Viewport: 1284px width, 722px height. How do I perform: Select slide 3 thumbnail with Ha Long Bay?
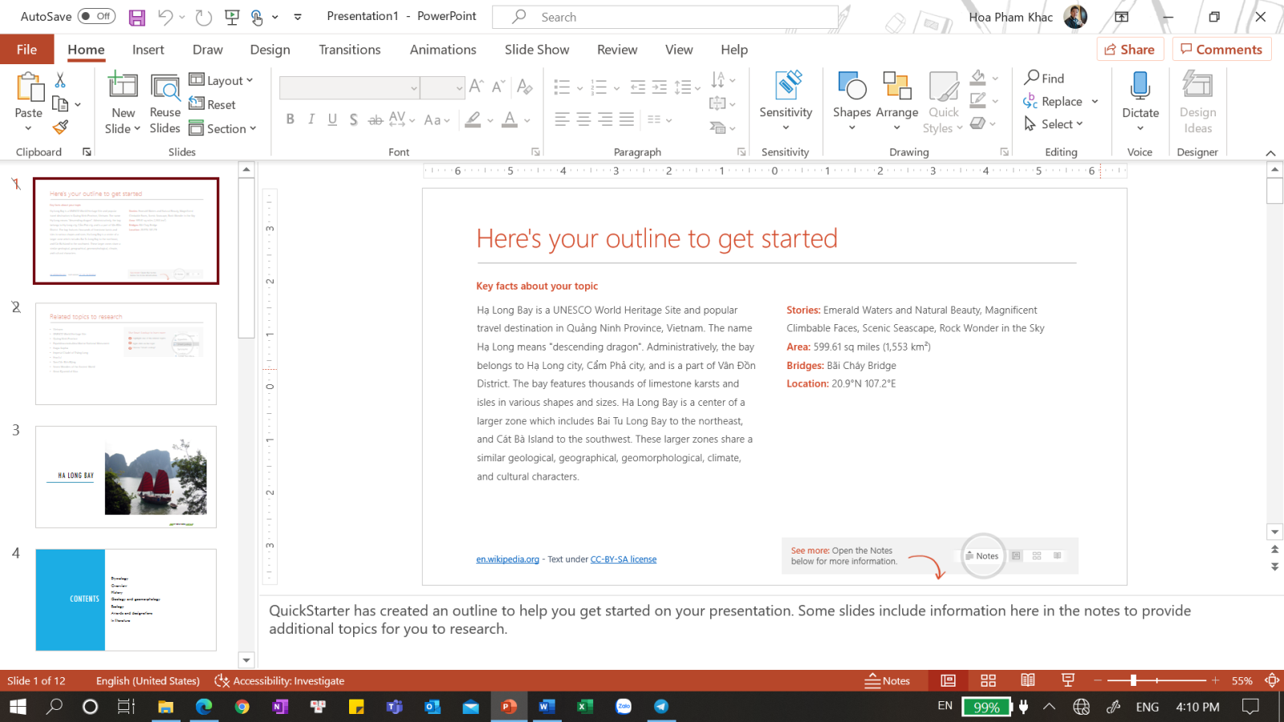tap(125, 477)
